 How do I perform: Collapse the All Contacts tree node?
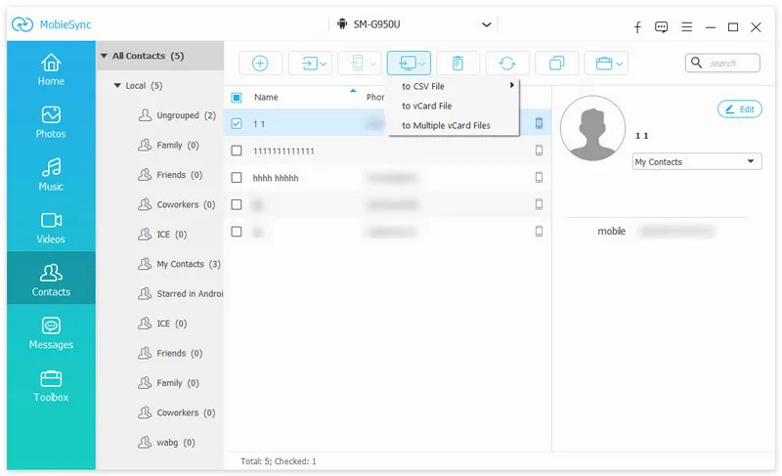pos(105,57)
